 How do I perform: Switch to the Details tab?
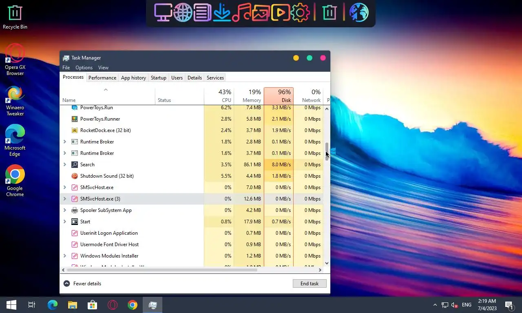pos(195,78)
